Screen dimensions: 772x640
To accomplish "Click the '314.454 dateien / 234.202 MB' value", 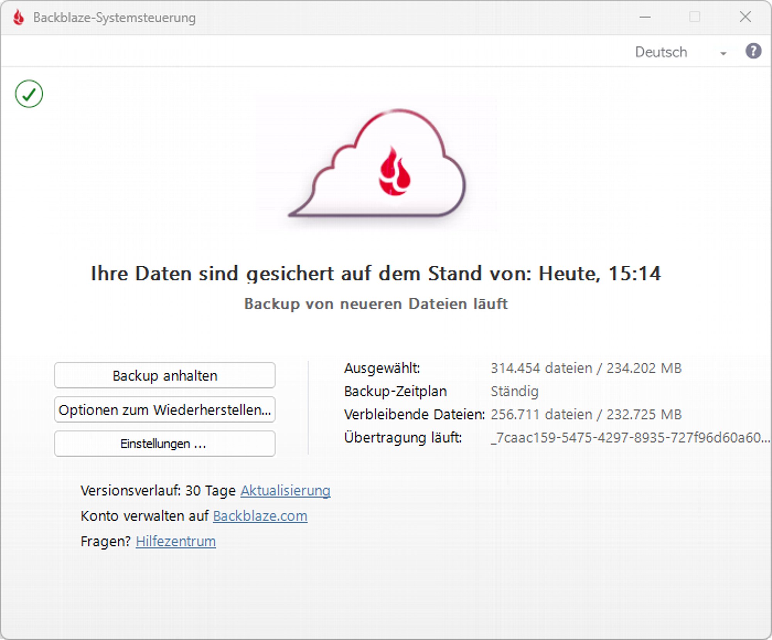I will pyautogui.click(x=586, y=368).
